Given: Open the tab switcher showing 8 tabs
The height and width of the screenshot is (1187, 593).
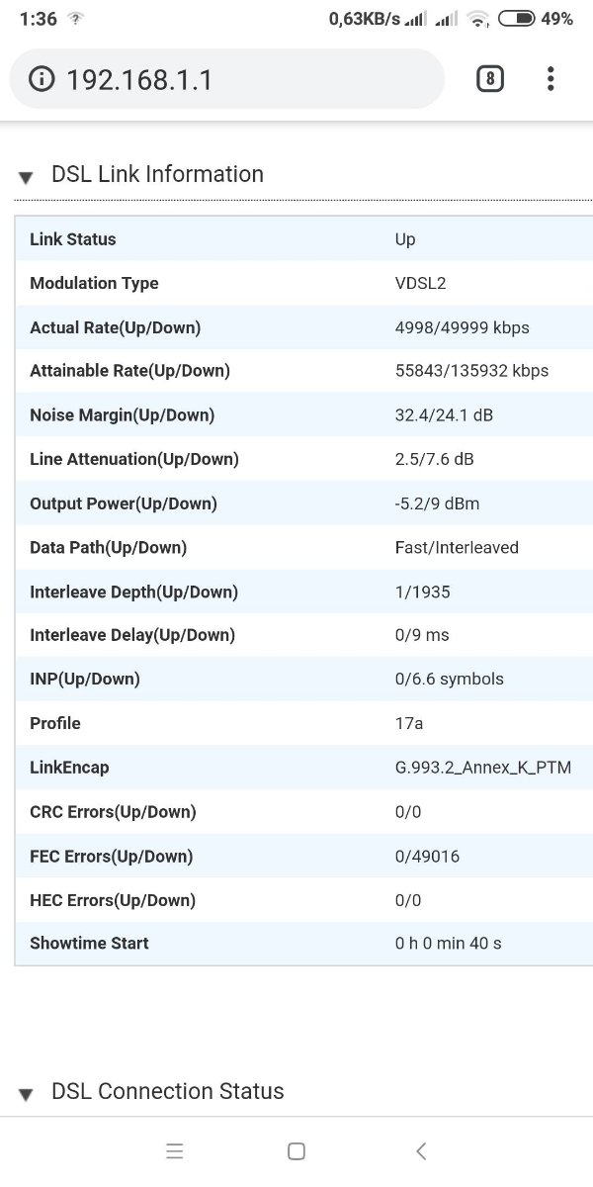Looking at the screenshot, I should (489, 79).
